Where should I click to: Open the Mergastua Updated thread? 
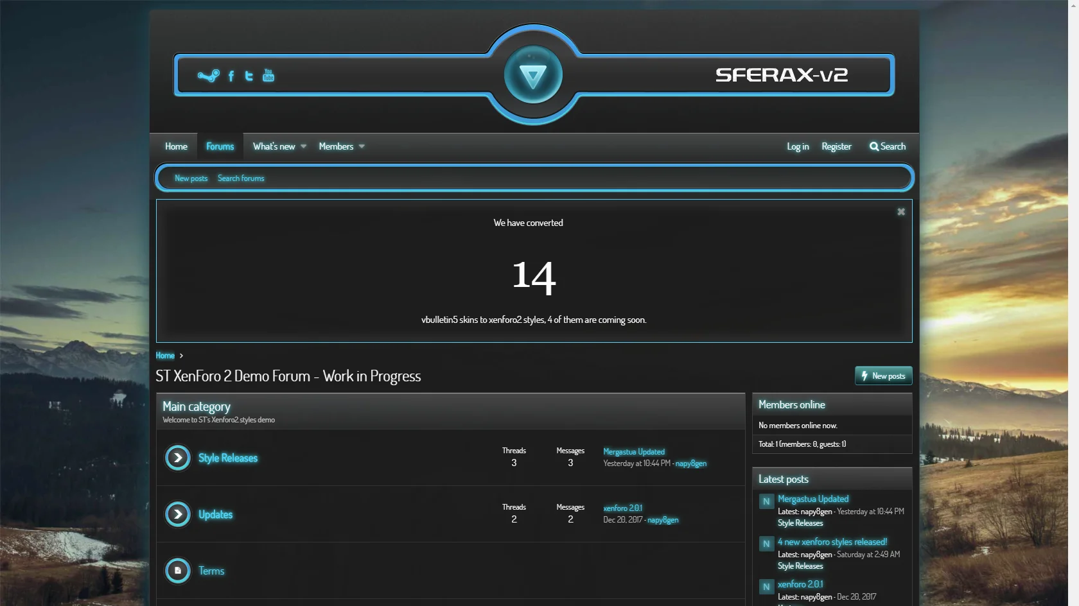[633, 451]
